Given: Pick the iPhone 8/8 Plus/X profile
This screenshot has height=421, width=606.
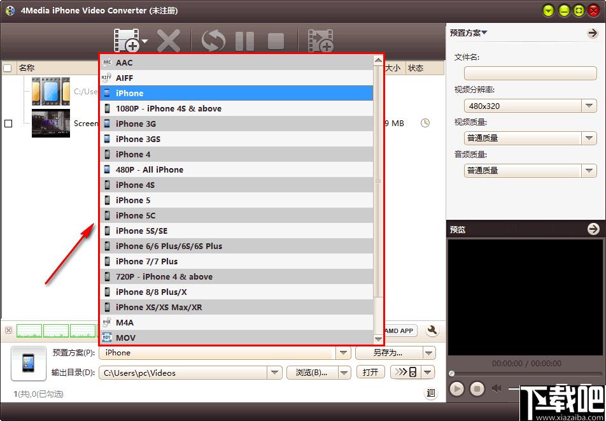Looking at the screenshot, I should pos(237,292).
